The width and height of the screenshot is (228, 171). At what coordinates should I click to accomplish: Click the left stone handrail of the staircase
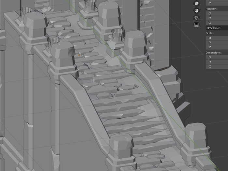pos(85,101)
